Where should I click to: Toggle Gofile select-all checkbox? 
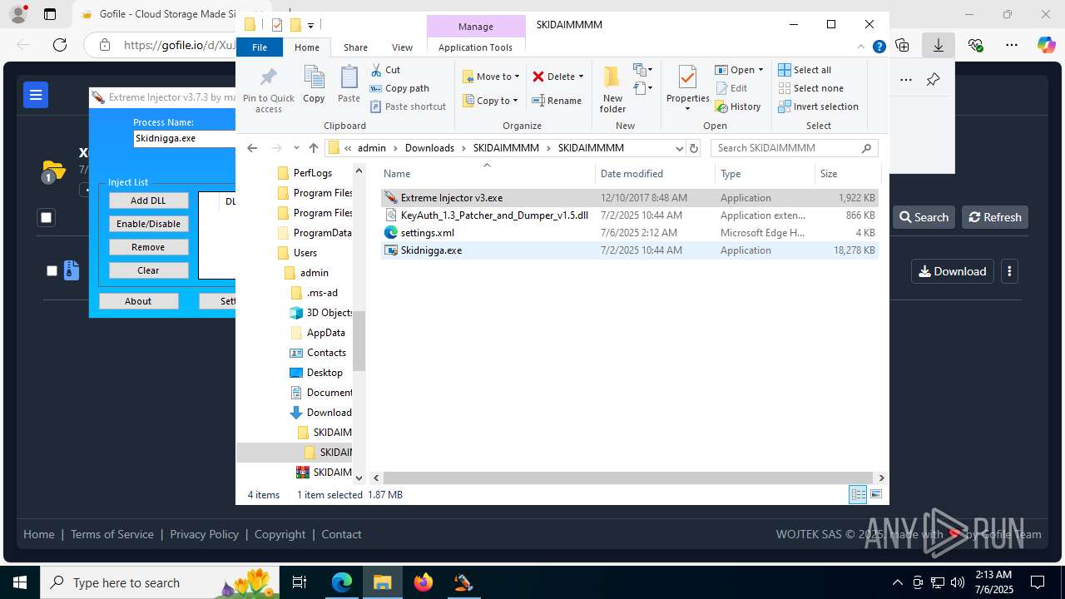tap(47, 217)
